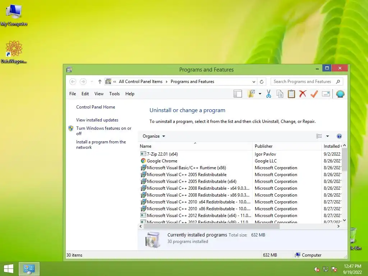Image resolution: width=368 pixels, height=276 pixels.
Task: Open dropdown arrow beside folder toolbar icon
Action: pos(260,94)
